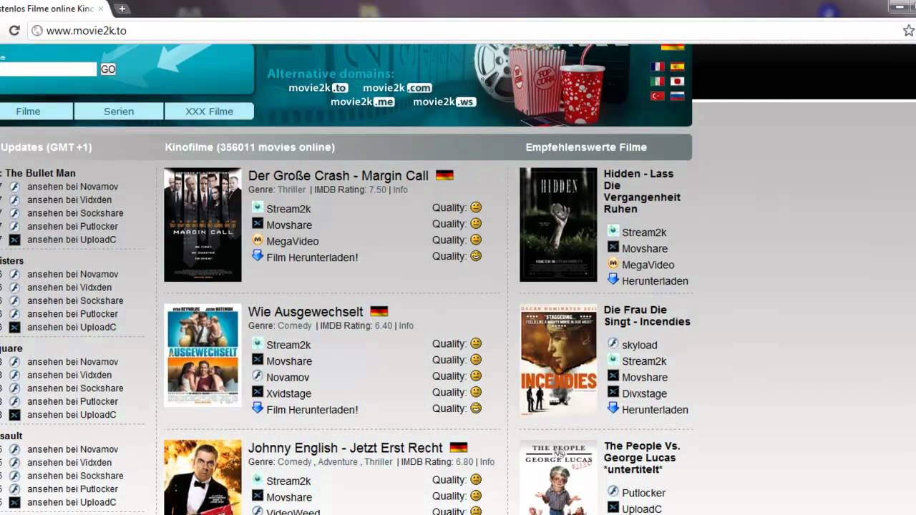The width and height of the screenshot is (916, 515).
Task: Open the XXX Filme tab
Action: pos(210,111)
